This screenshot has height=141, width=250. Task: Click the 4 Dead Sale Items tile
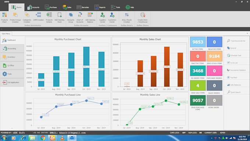point(198,85)
